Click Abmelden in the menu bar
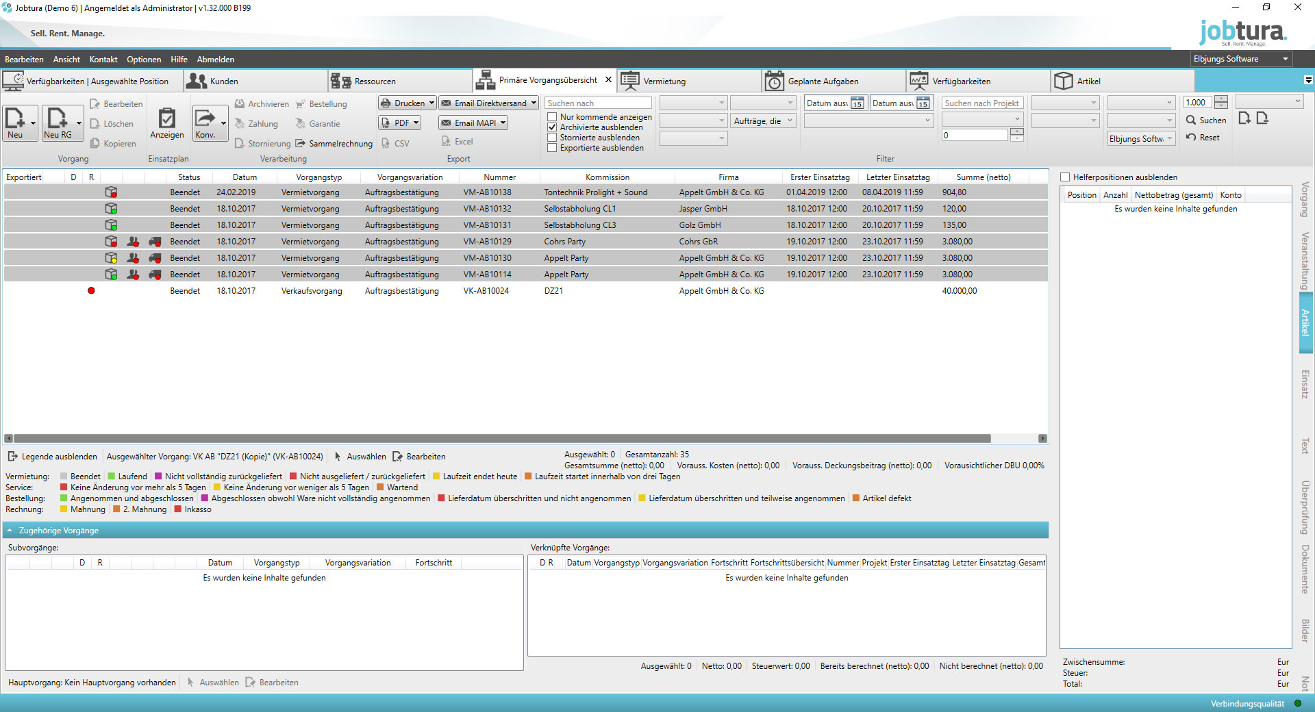The width and height of the screenshot is (1315, 712). pos(216,60)
